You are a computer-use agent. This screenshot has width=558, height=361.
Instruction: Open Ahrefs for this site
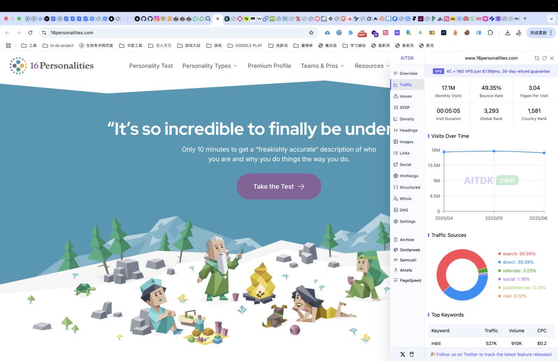[403, 270]
